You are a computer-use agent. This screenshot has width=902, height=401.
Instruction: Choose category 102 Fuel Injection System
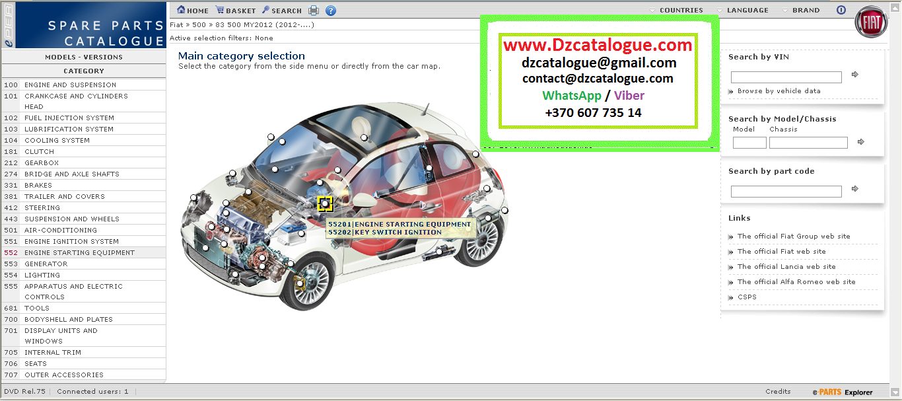(84, 118)
